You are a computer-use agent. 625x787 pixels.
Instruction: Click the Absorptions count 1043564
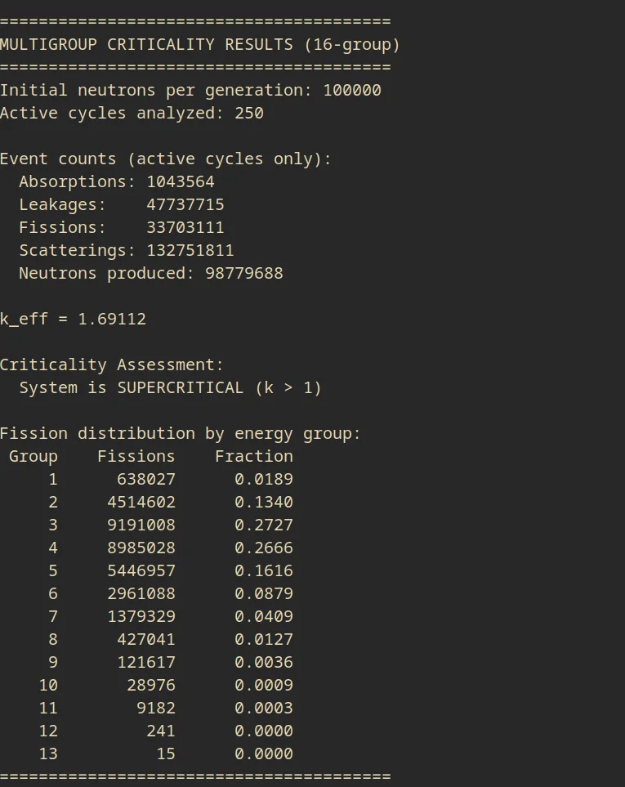click(x=181, y=181)
